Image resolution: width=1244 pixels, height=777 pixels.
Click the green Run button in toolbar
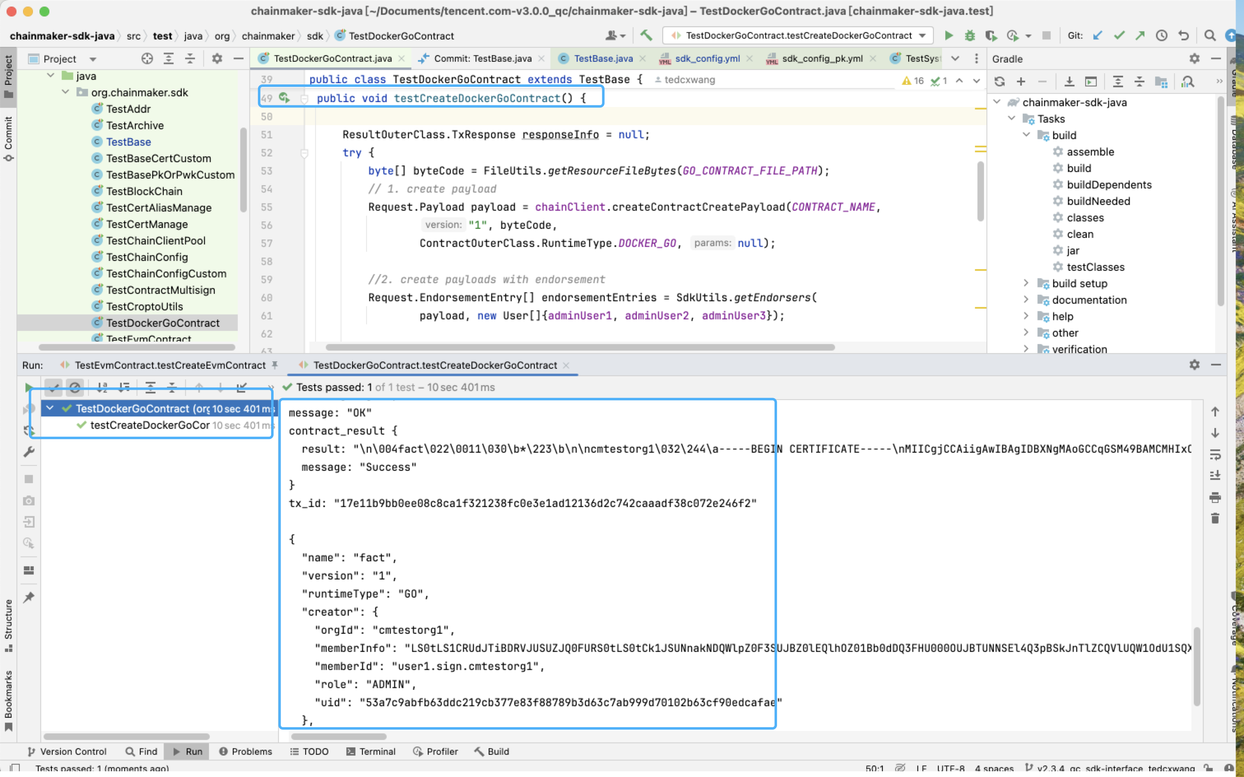(949, 35)
